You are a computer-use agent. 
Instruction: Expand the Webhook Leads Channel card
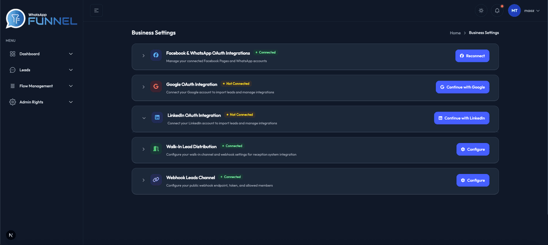(143, 180)
